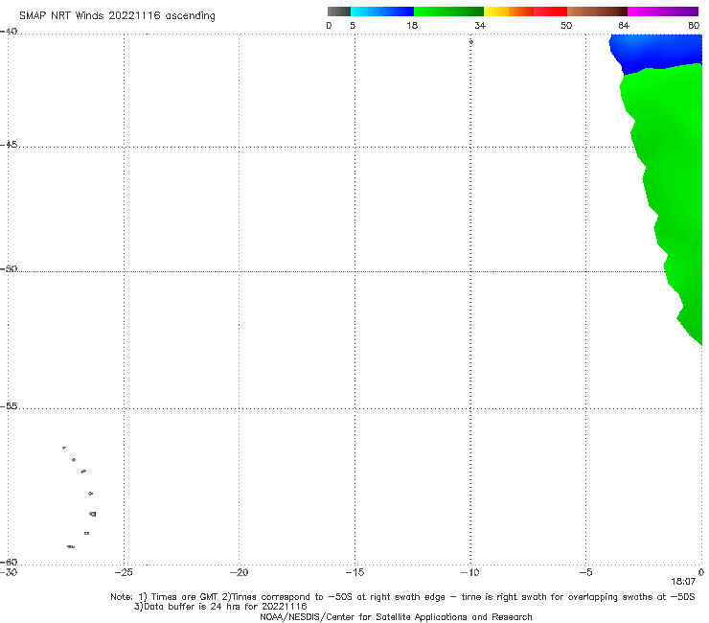This screenshot has height=623, width=709.
Task: Click the longitude label '-10'
Action: pos(469,572)
